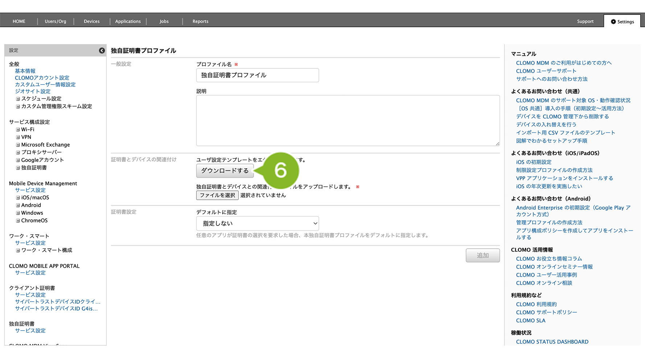Open the default designation dropdown
645x362 pixels.
[x=257, y=223]
